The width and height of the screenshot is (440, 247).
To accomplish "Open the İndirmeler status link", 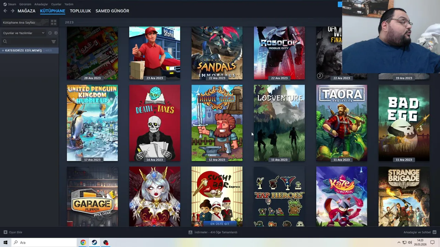I will point(213,232).
